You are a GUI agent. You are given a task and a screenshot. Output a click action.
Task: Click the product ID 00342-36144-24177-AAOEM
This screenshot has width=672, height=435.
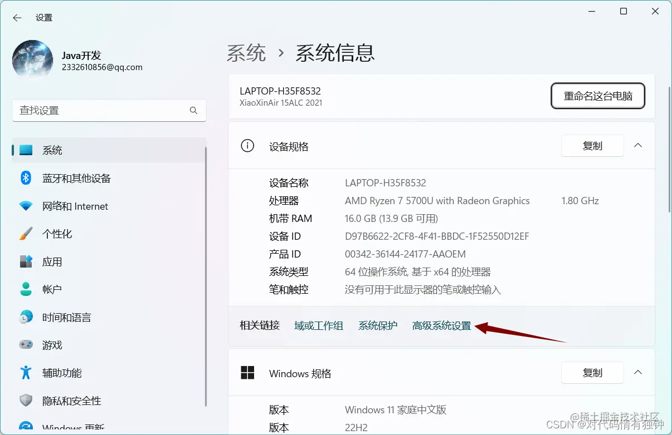pos(405,254)
